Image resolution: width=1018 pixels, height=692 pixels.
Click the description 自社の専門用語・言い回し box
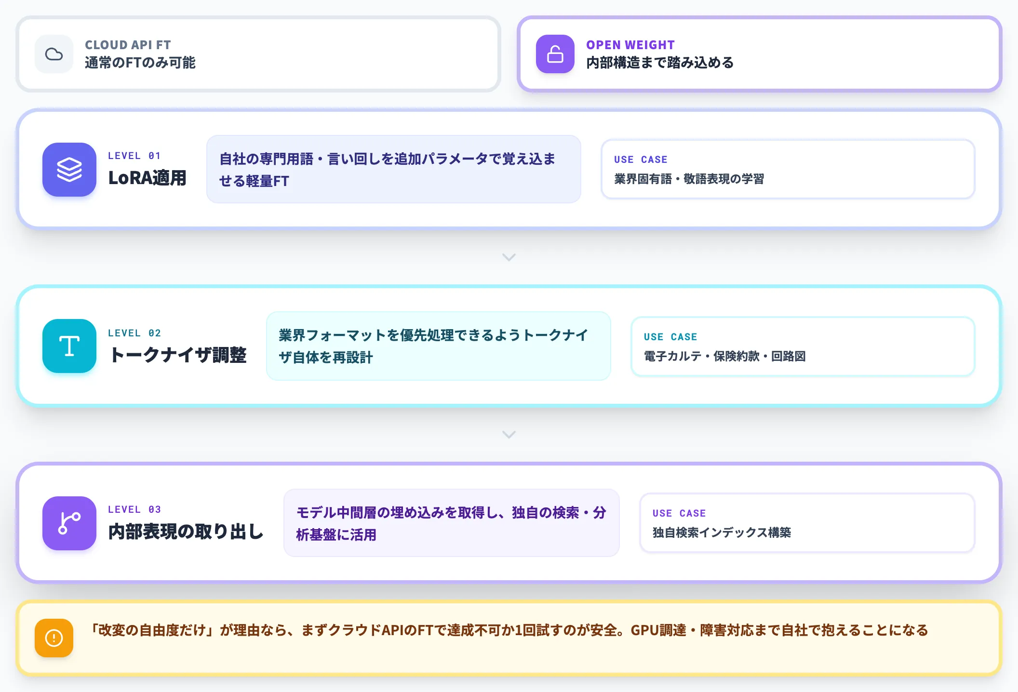394,169
